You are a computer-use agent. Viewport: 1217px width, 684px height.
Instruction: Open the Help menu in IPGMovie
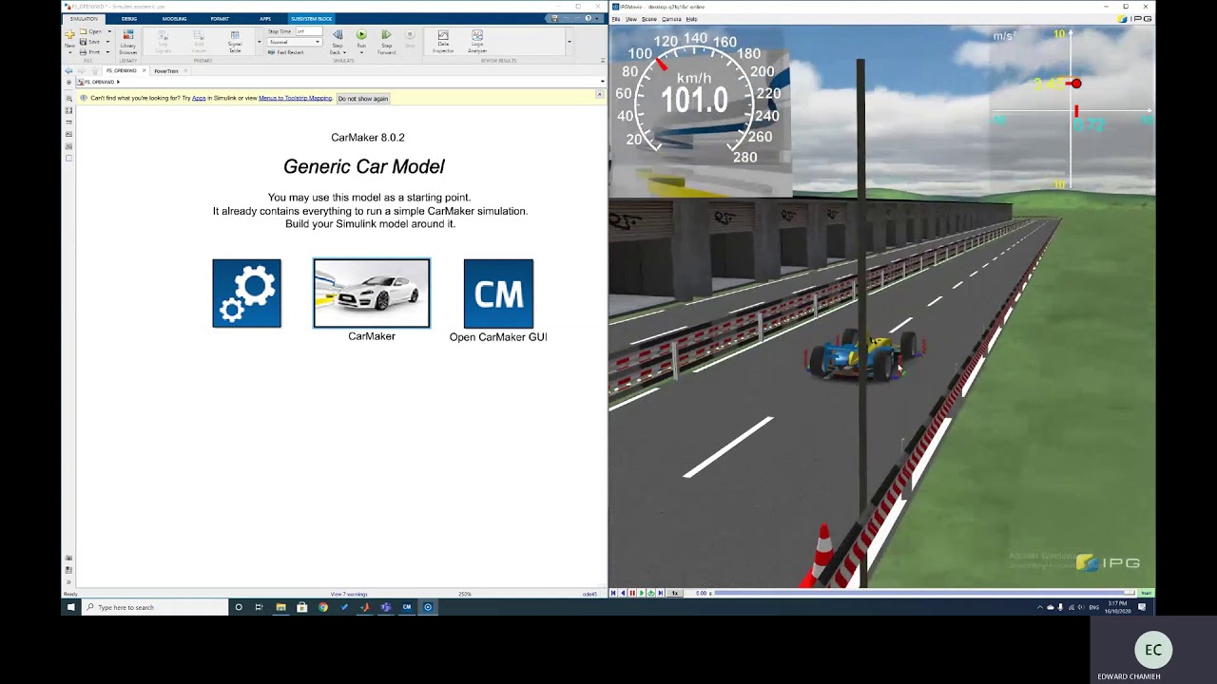691,19
